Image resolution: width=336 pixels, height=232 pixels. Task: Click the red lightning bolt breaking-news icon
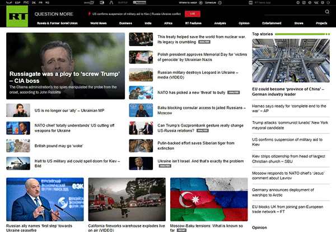click(90, 14)
